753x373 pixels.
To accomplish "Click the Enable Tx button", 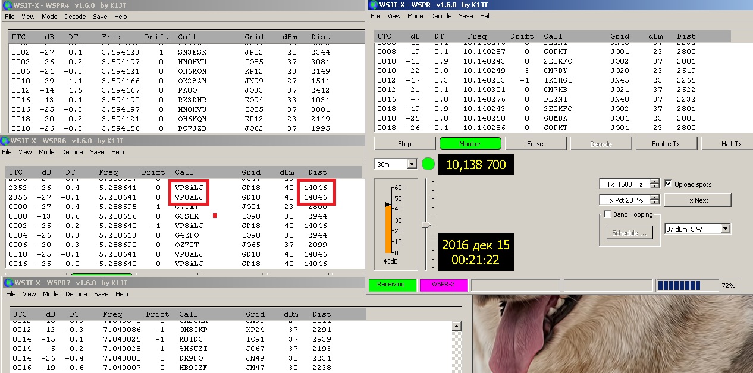I will coord(666,144).
